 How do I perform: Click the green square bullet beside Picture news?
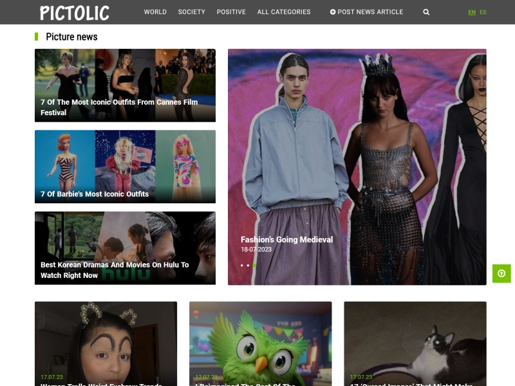[35, 37]
